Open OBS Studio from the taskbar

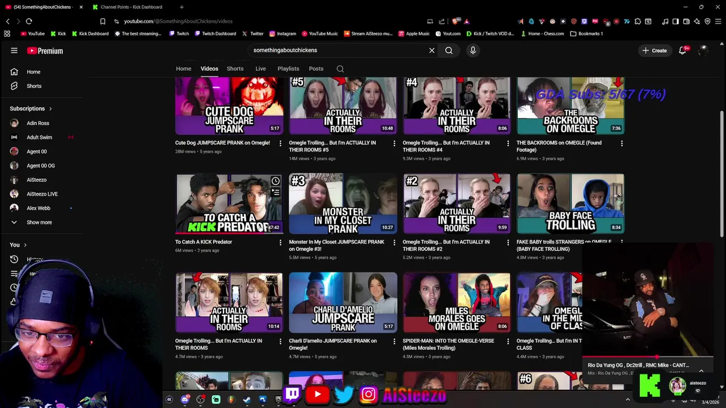(200, 399)
